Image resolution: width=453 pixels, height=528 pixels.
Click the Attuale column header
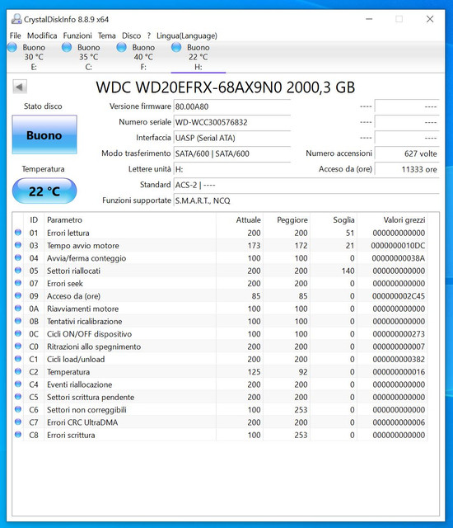tap(240, 220)
